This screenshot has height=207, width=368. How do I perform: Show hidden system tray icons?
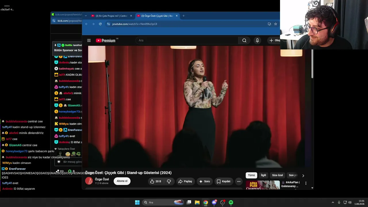coord(333,202)
